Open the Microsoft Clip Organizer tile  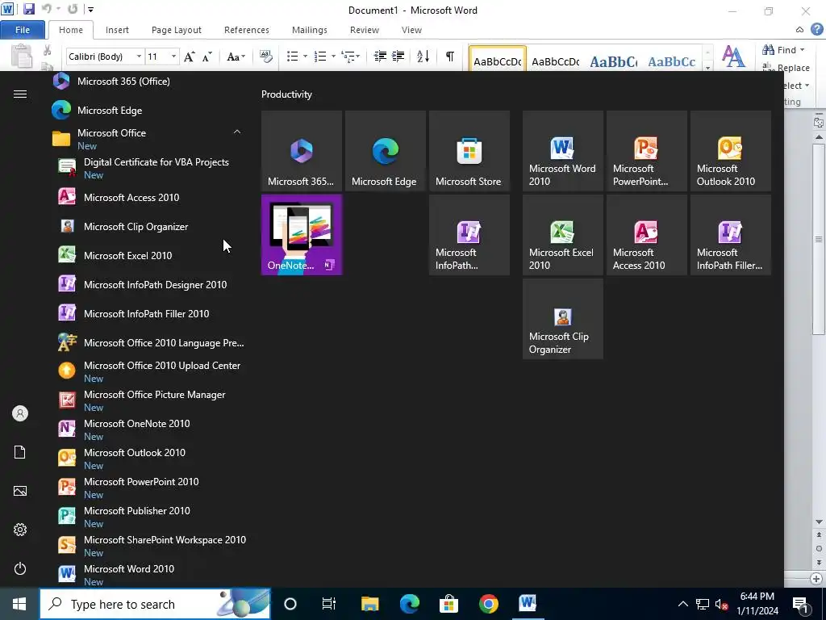(x=562, y=318)
